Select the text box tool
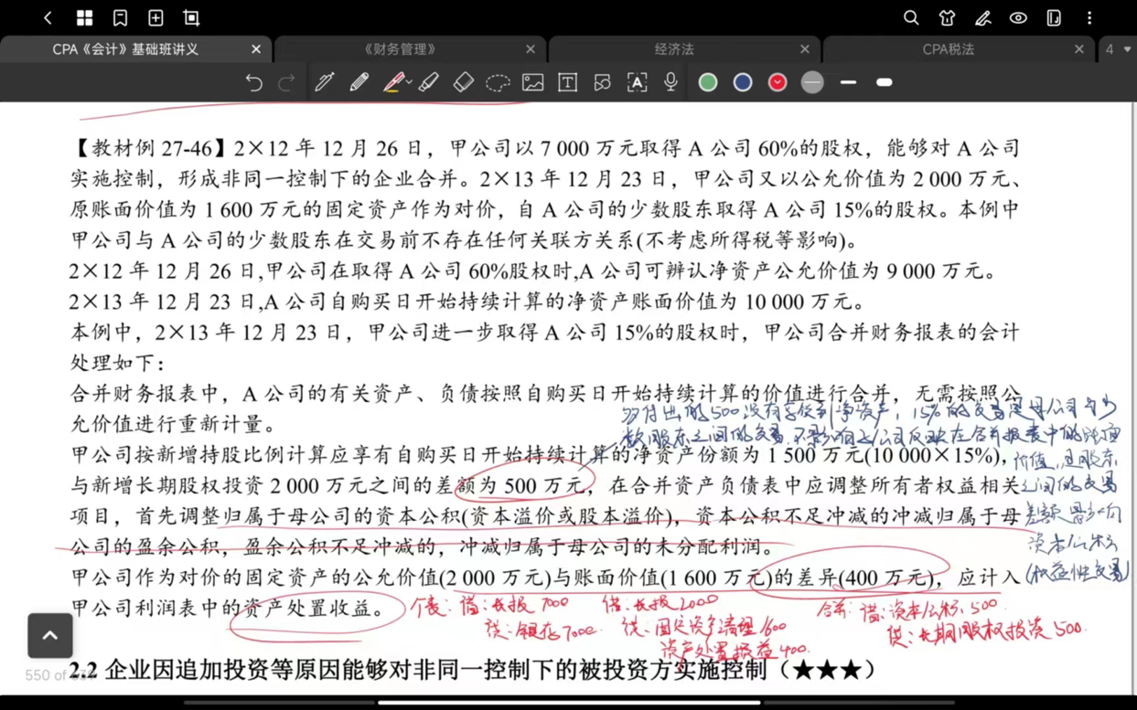The height and width of the screenshot is (710, 1137). click(567, 82)
